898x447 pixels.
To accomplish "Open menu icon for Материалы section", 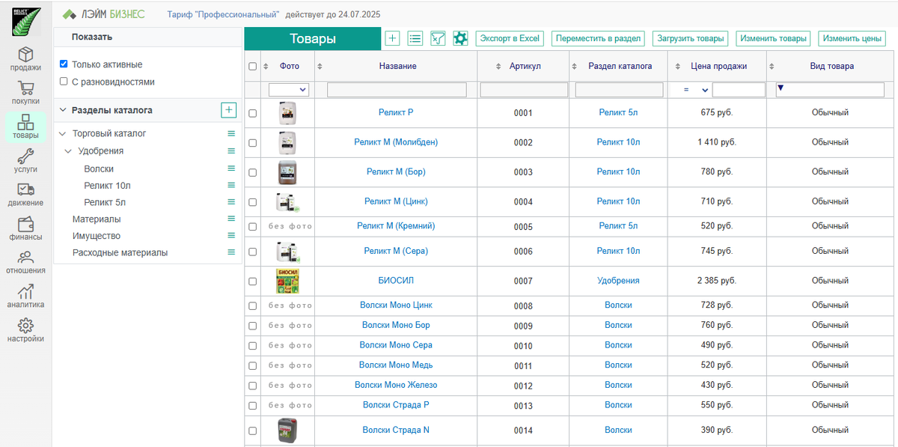I will pos(231,219).
